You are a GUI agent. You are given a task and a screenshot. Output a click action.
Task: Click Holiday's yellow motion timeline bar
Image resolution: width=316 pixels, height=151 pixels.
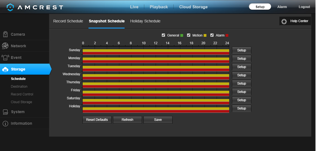[156, 109]
